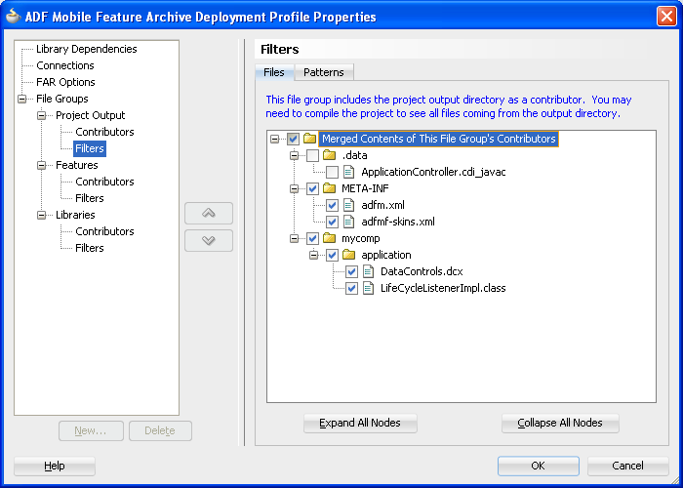Check the ApplicationController.cdi_javac checkbox
Image resolution: width=683 pixels, height=488 pixels.
pos(332,173)
